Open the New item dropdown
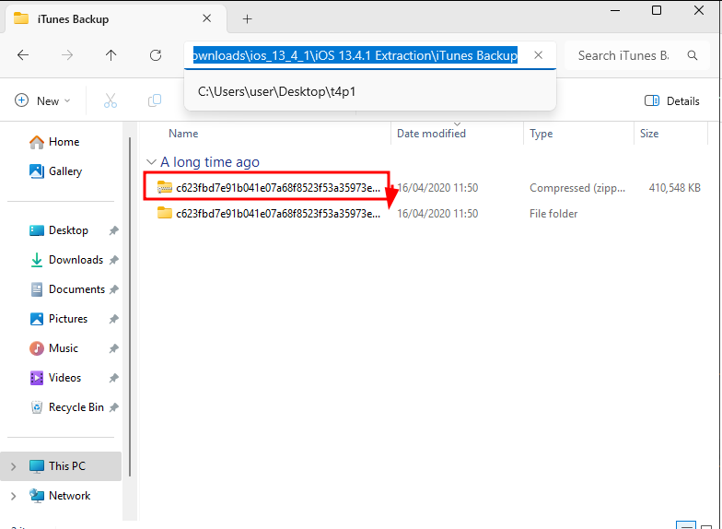Image resolution: width=722 pixels, height=529 pixels. (x=42, y=100)
